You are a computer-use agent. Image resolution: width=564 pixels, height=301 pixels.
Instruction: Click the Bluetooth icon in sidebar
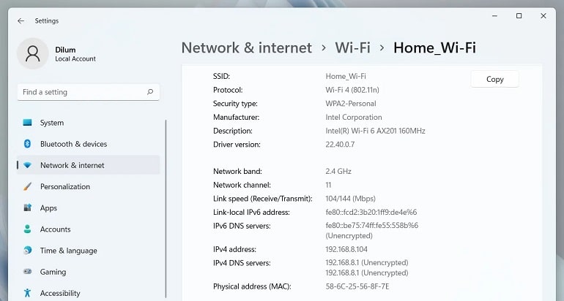27,144
